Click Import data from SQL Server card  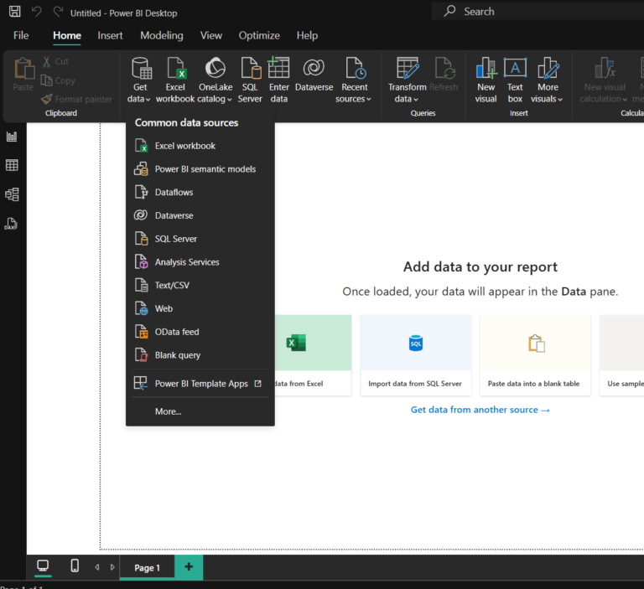pos(416,355)
